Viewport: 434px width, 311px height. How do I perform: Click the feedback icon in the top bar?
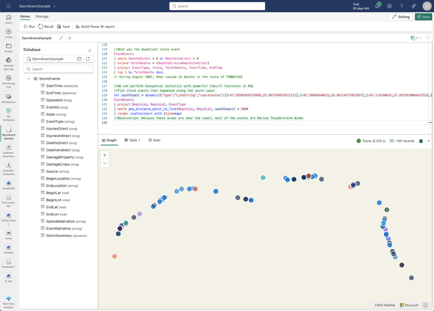(413, 6)
